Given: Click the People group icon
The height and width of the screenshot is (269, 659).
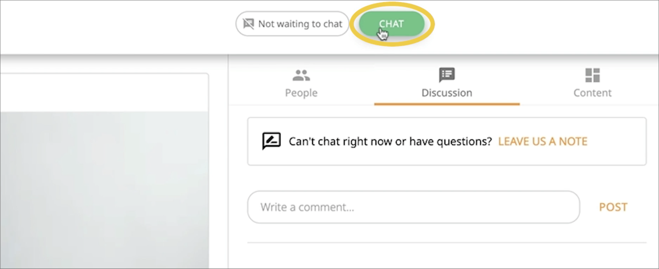Looking at the screenshot, I should (301, 75).
